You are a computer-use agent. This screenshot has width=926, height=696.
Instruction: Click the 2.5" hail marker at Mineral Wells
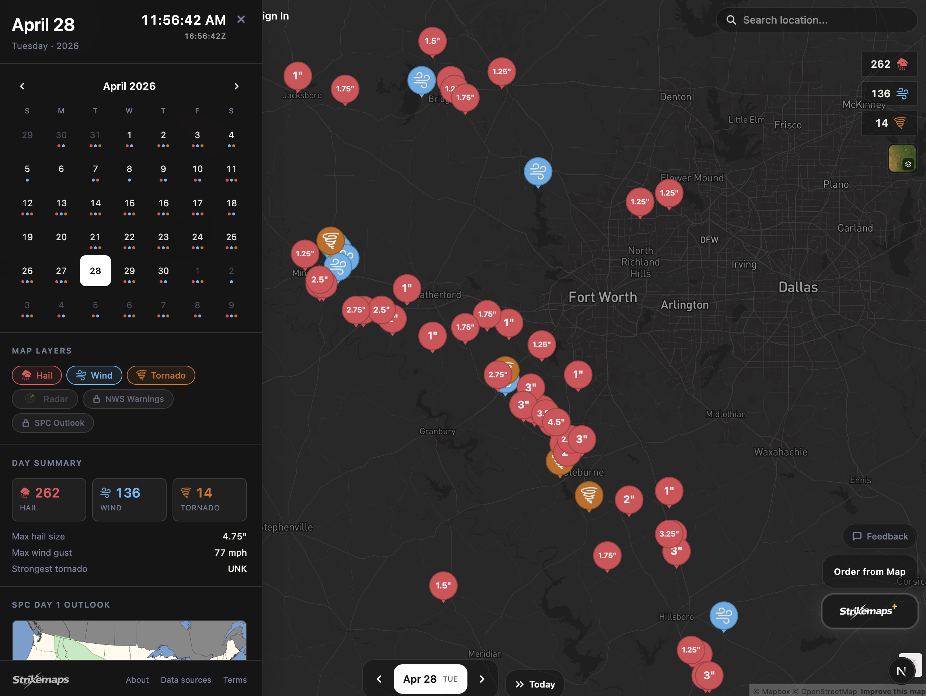coord(319,280)
